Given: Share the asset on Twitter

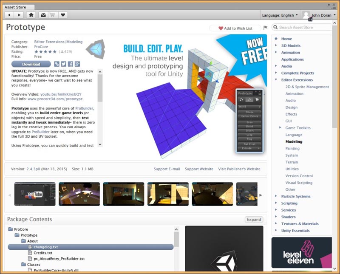Looking at the screenshot, I should coord(63,64).
